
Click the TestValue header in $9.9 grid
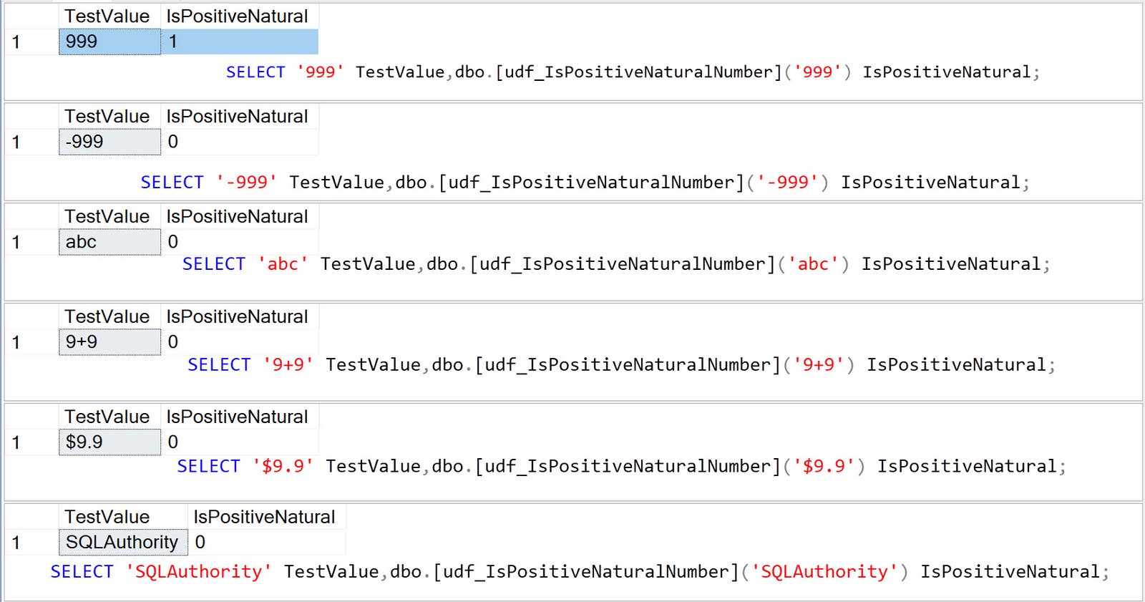(109, 417)
